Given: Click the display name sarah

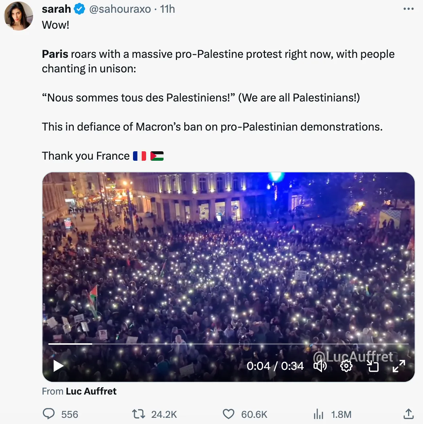Looking at the screenshot, I should [56, 9].
